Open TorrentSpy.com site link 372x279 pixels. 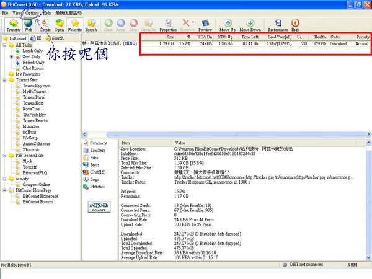pos(37,86)
